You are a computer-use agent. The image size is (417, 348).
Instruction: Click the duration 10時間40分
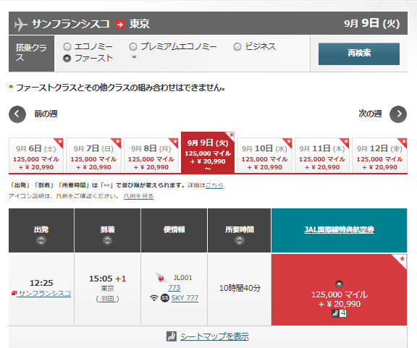240,288
